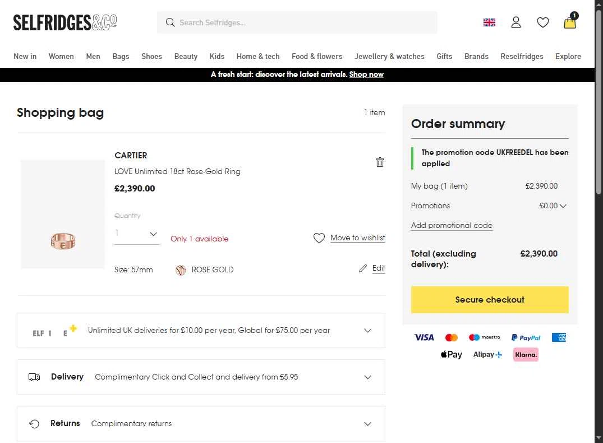
Task: Open the Gifts menu
Action: pyautogui.click(x=444, y=56)
